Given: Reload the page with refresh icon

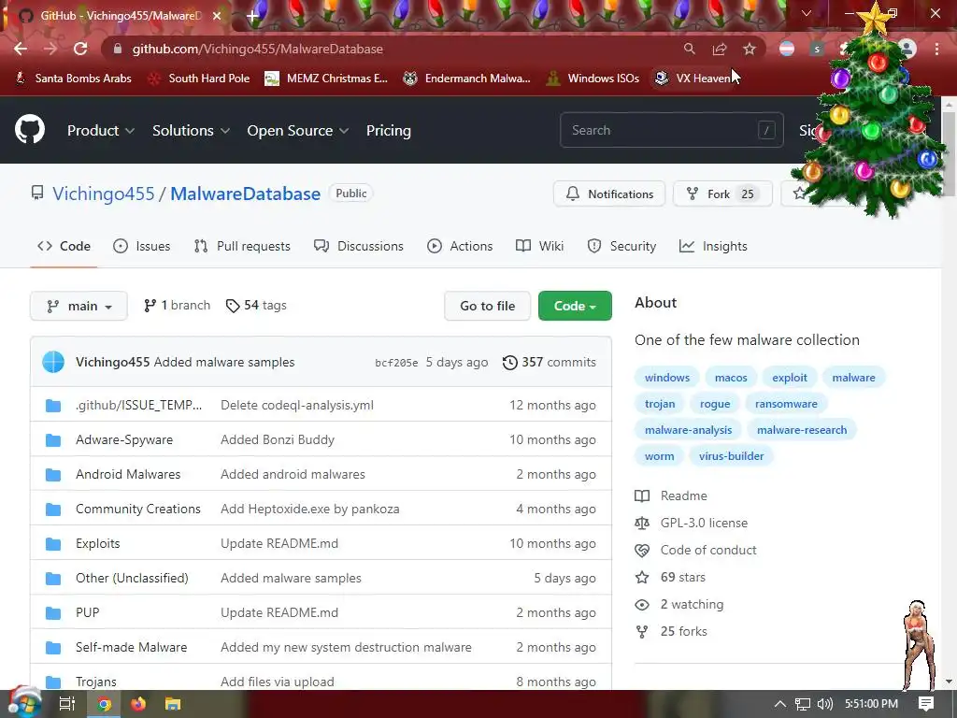Looking at the screenshot, I should tap(80, 49).
